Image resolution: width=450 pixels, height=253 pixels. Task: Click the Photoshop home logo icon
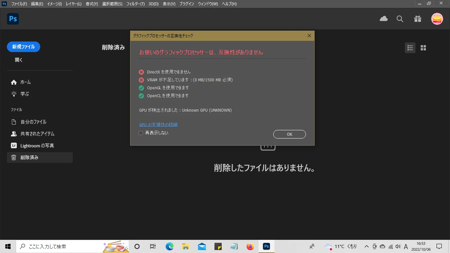(x=13, y=19)
